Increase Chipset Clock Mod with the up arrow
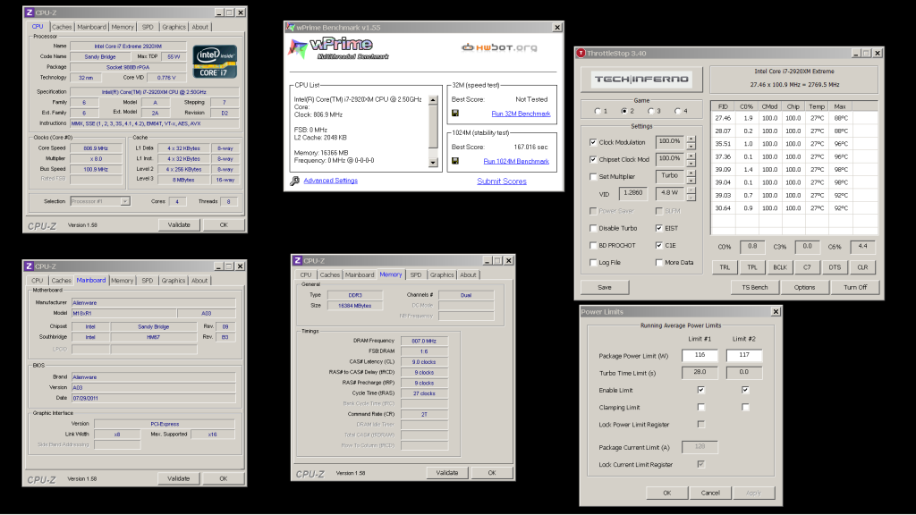 pyautogui.click(x=691, y=156)
